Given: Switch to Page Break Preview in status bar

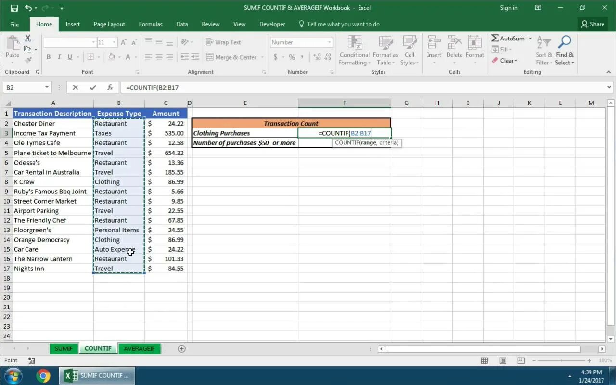Looking at the screenshot, I should 521,360.
